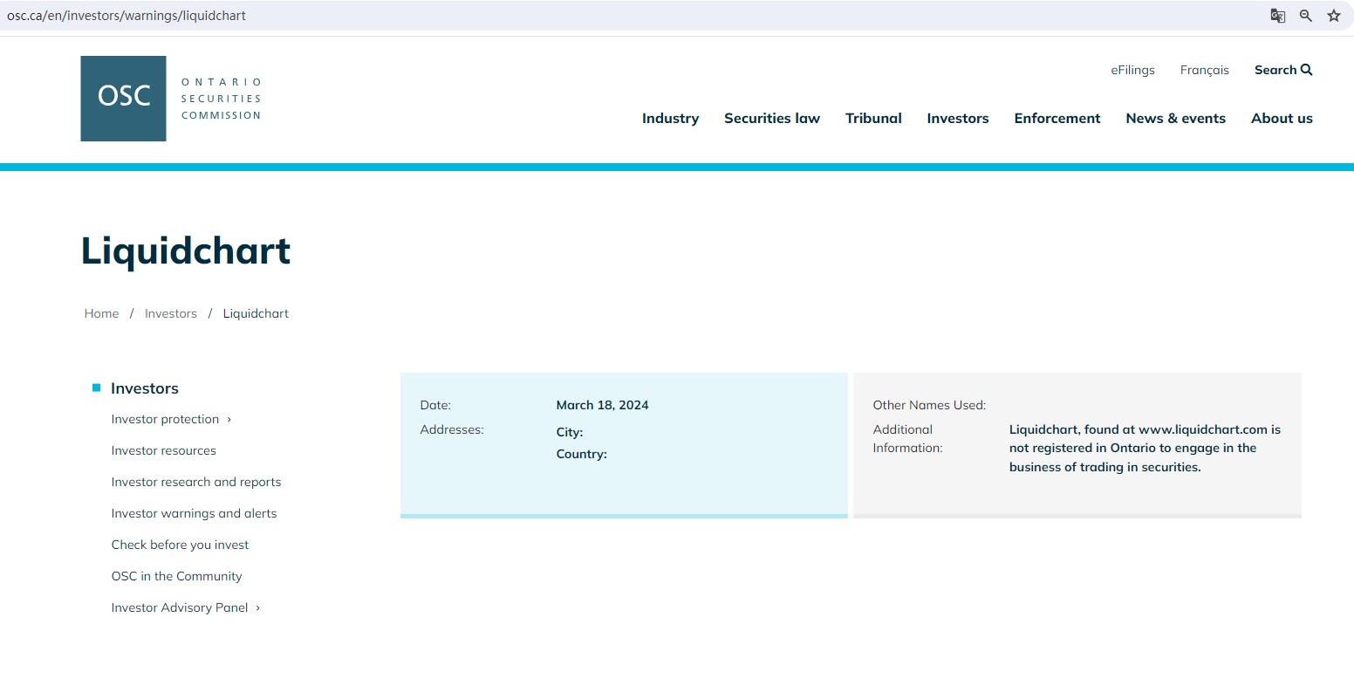Open Investor warnings and alerts

[194, 514]
